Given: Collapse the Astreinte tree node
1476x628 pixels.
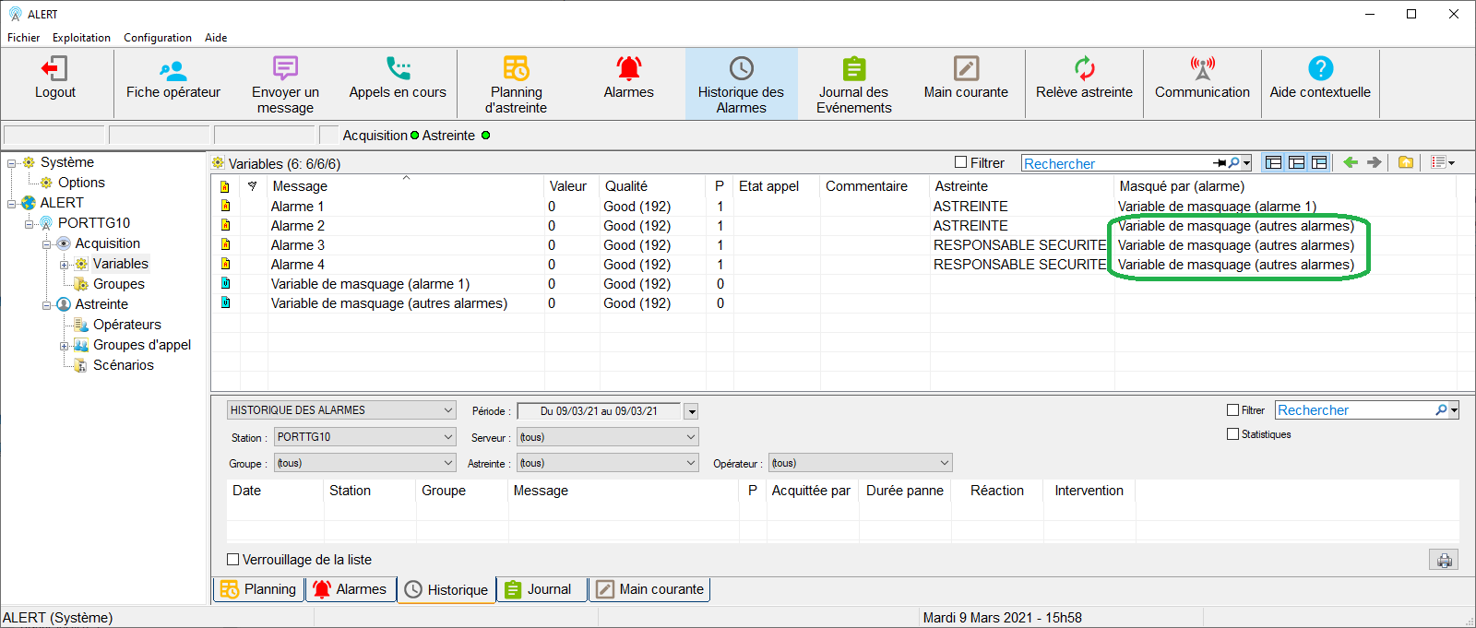Looking at the screenshot, I should (47, 304).
